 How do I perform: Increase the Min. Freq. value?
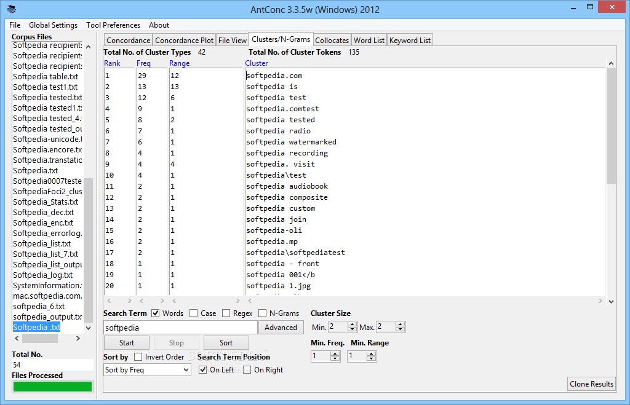pos(335,353)
